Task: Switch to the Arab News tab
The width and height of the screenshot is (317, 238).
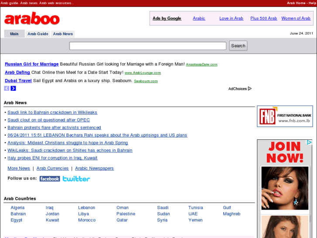Action: click(63, 34)
